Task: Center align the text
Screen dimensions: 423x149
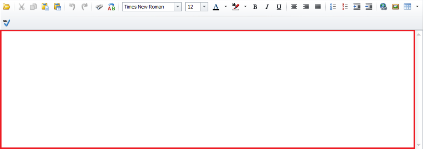Action: tap(294, 7)
